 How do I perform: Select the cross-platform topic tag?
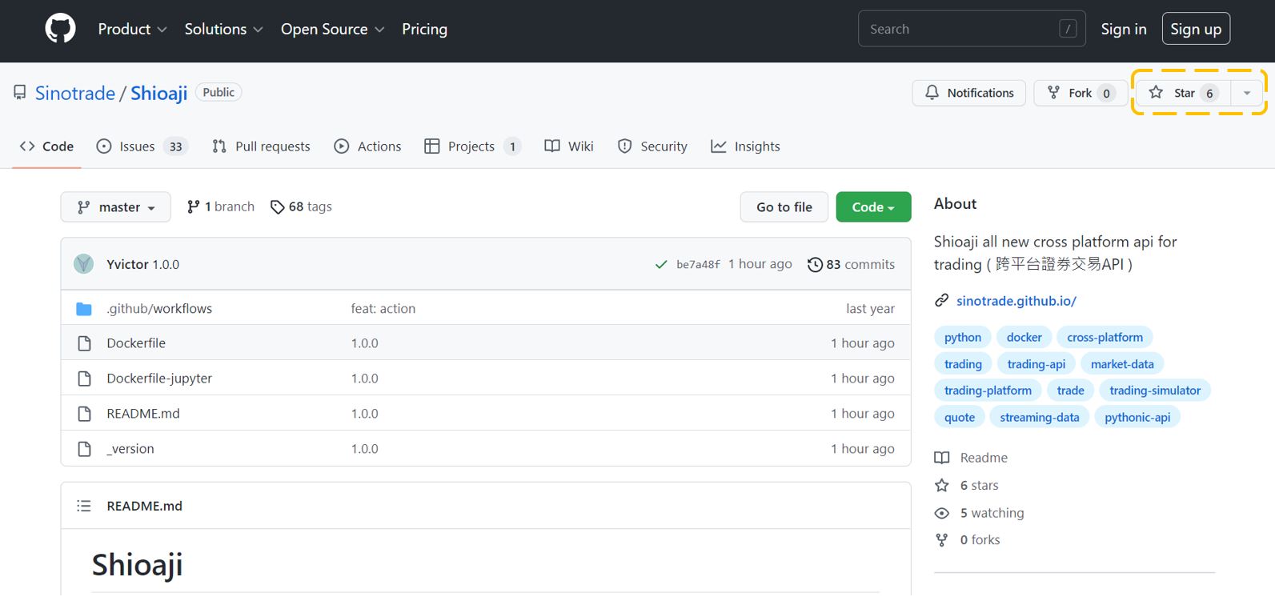[1105, 338]
